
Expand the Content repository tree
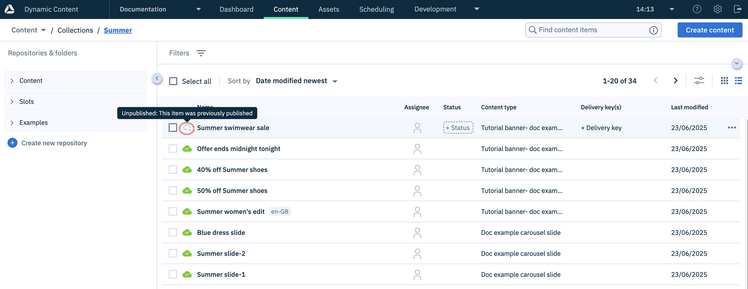point(12,81)
